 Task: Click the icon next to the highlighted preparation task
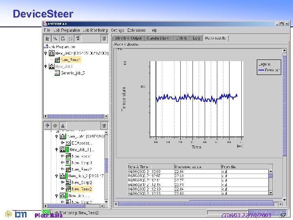click(x=57, y=59)
